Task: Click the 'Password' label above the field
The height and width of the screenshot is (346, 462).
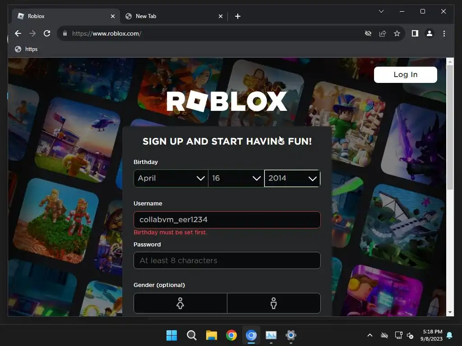Action: 147,245
